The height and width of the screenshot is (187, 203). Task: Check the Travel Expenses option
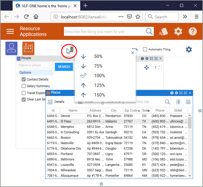[x=24, y=93]
